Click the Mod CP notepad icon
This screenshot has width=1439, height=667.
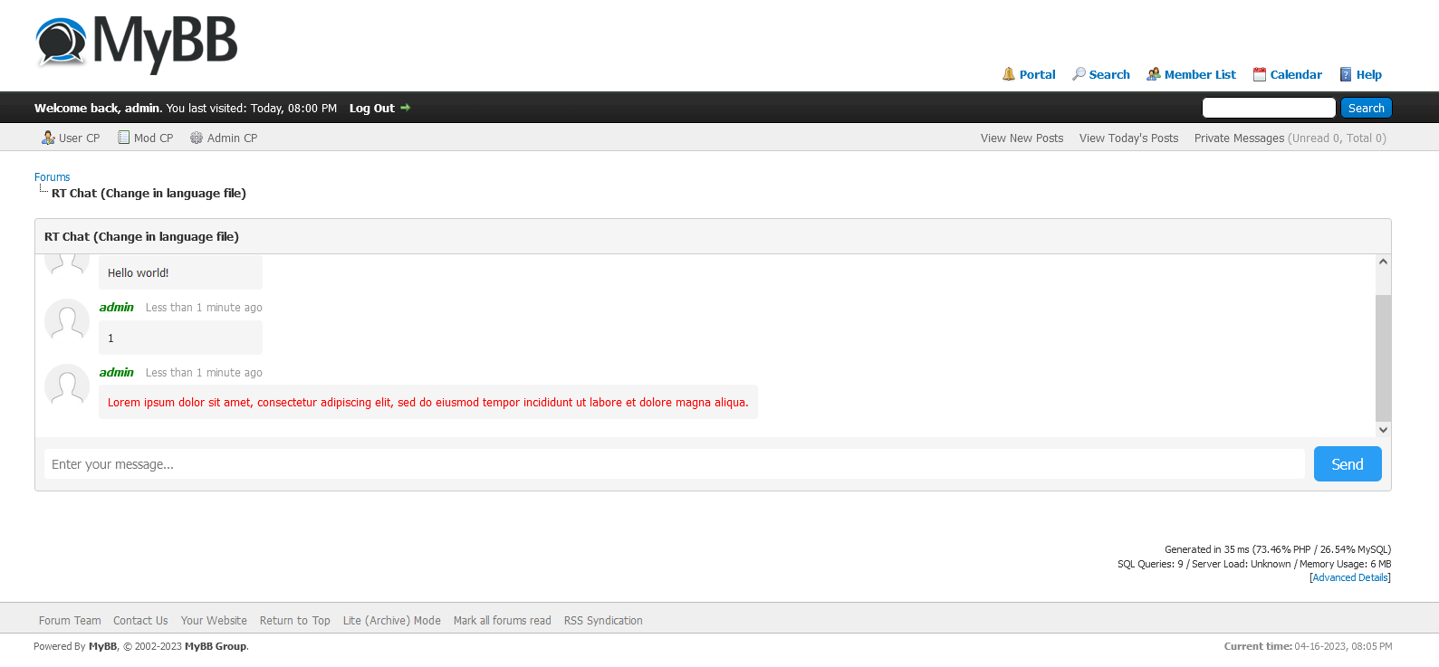tap(124, 138)
